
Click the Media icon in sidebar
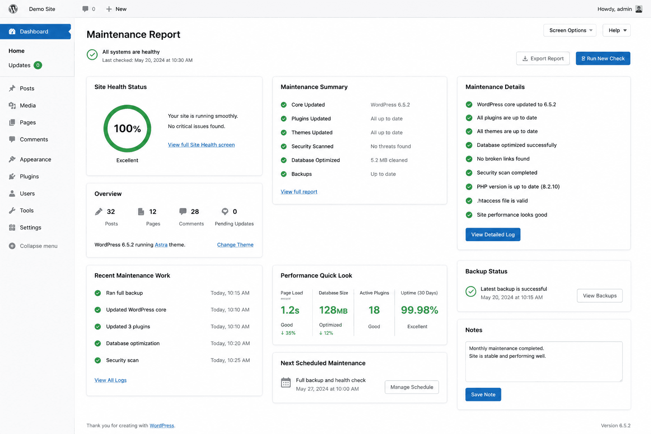[x=12, y=105]
